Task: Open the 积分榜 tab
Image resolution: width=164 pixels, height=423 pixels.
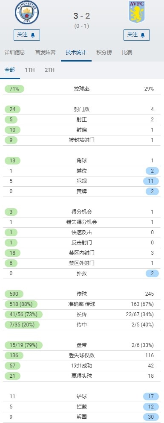Action: 104,53
